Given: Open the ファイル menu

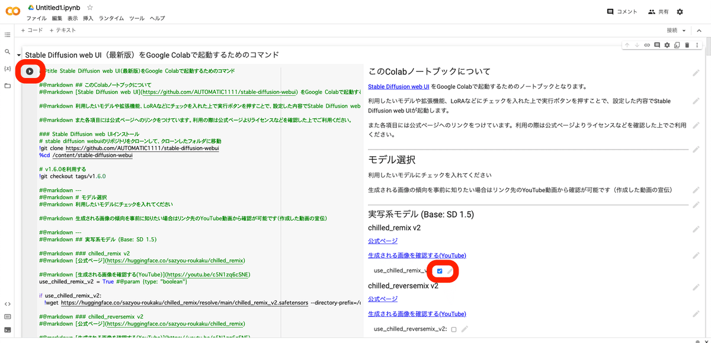Looking at the screenshot, I should pyautogui.click(x=36, y=18).
